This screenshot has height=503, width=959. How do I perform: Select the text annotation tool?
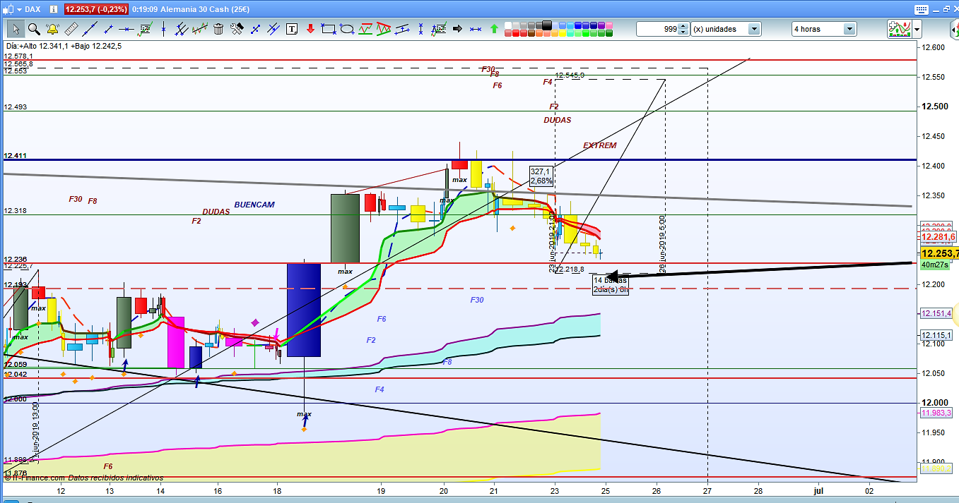292,29
